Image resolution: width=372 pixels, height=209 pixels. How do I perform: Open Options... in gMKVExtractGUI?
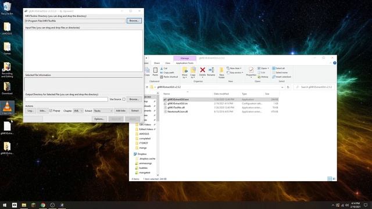pos(99,118)
